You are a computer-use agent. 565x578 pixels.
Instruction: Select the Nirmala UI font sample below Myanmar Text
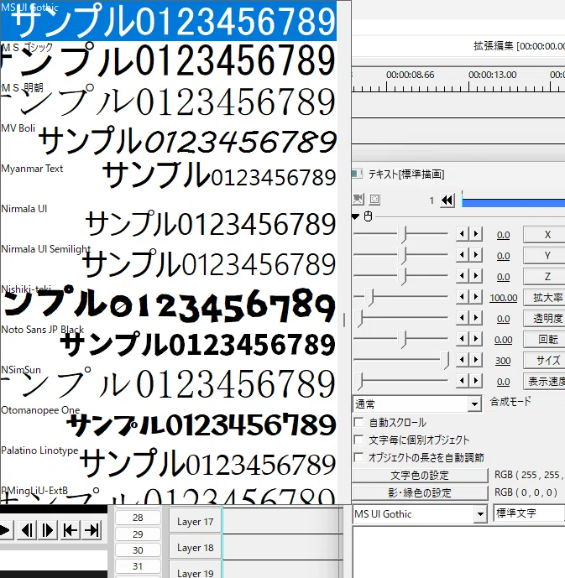pos(169,222)
